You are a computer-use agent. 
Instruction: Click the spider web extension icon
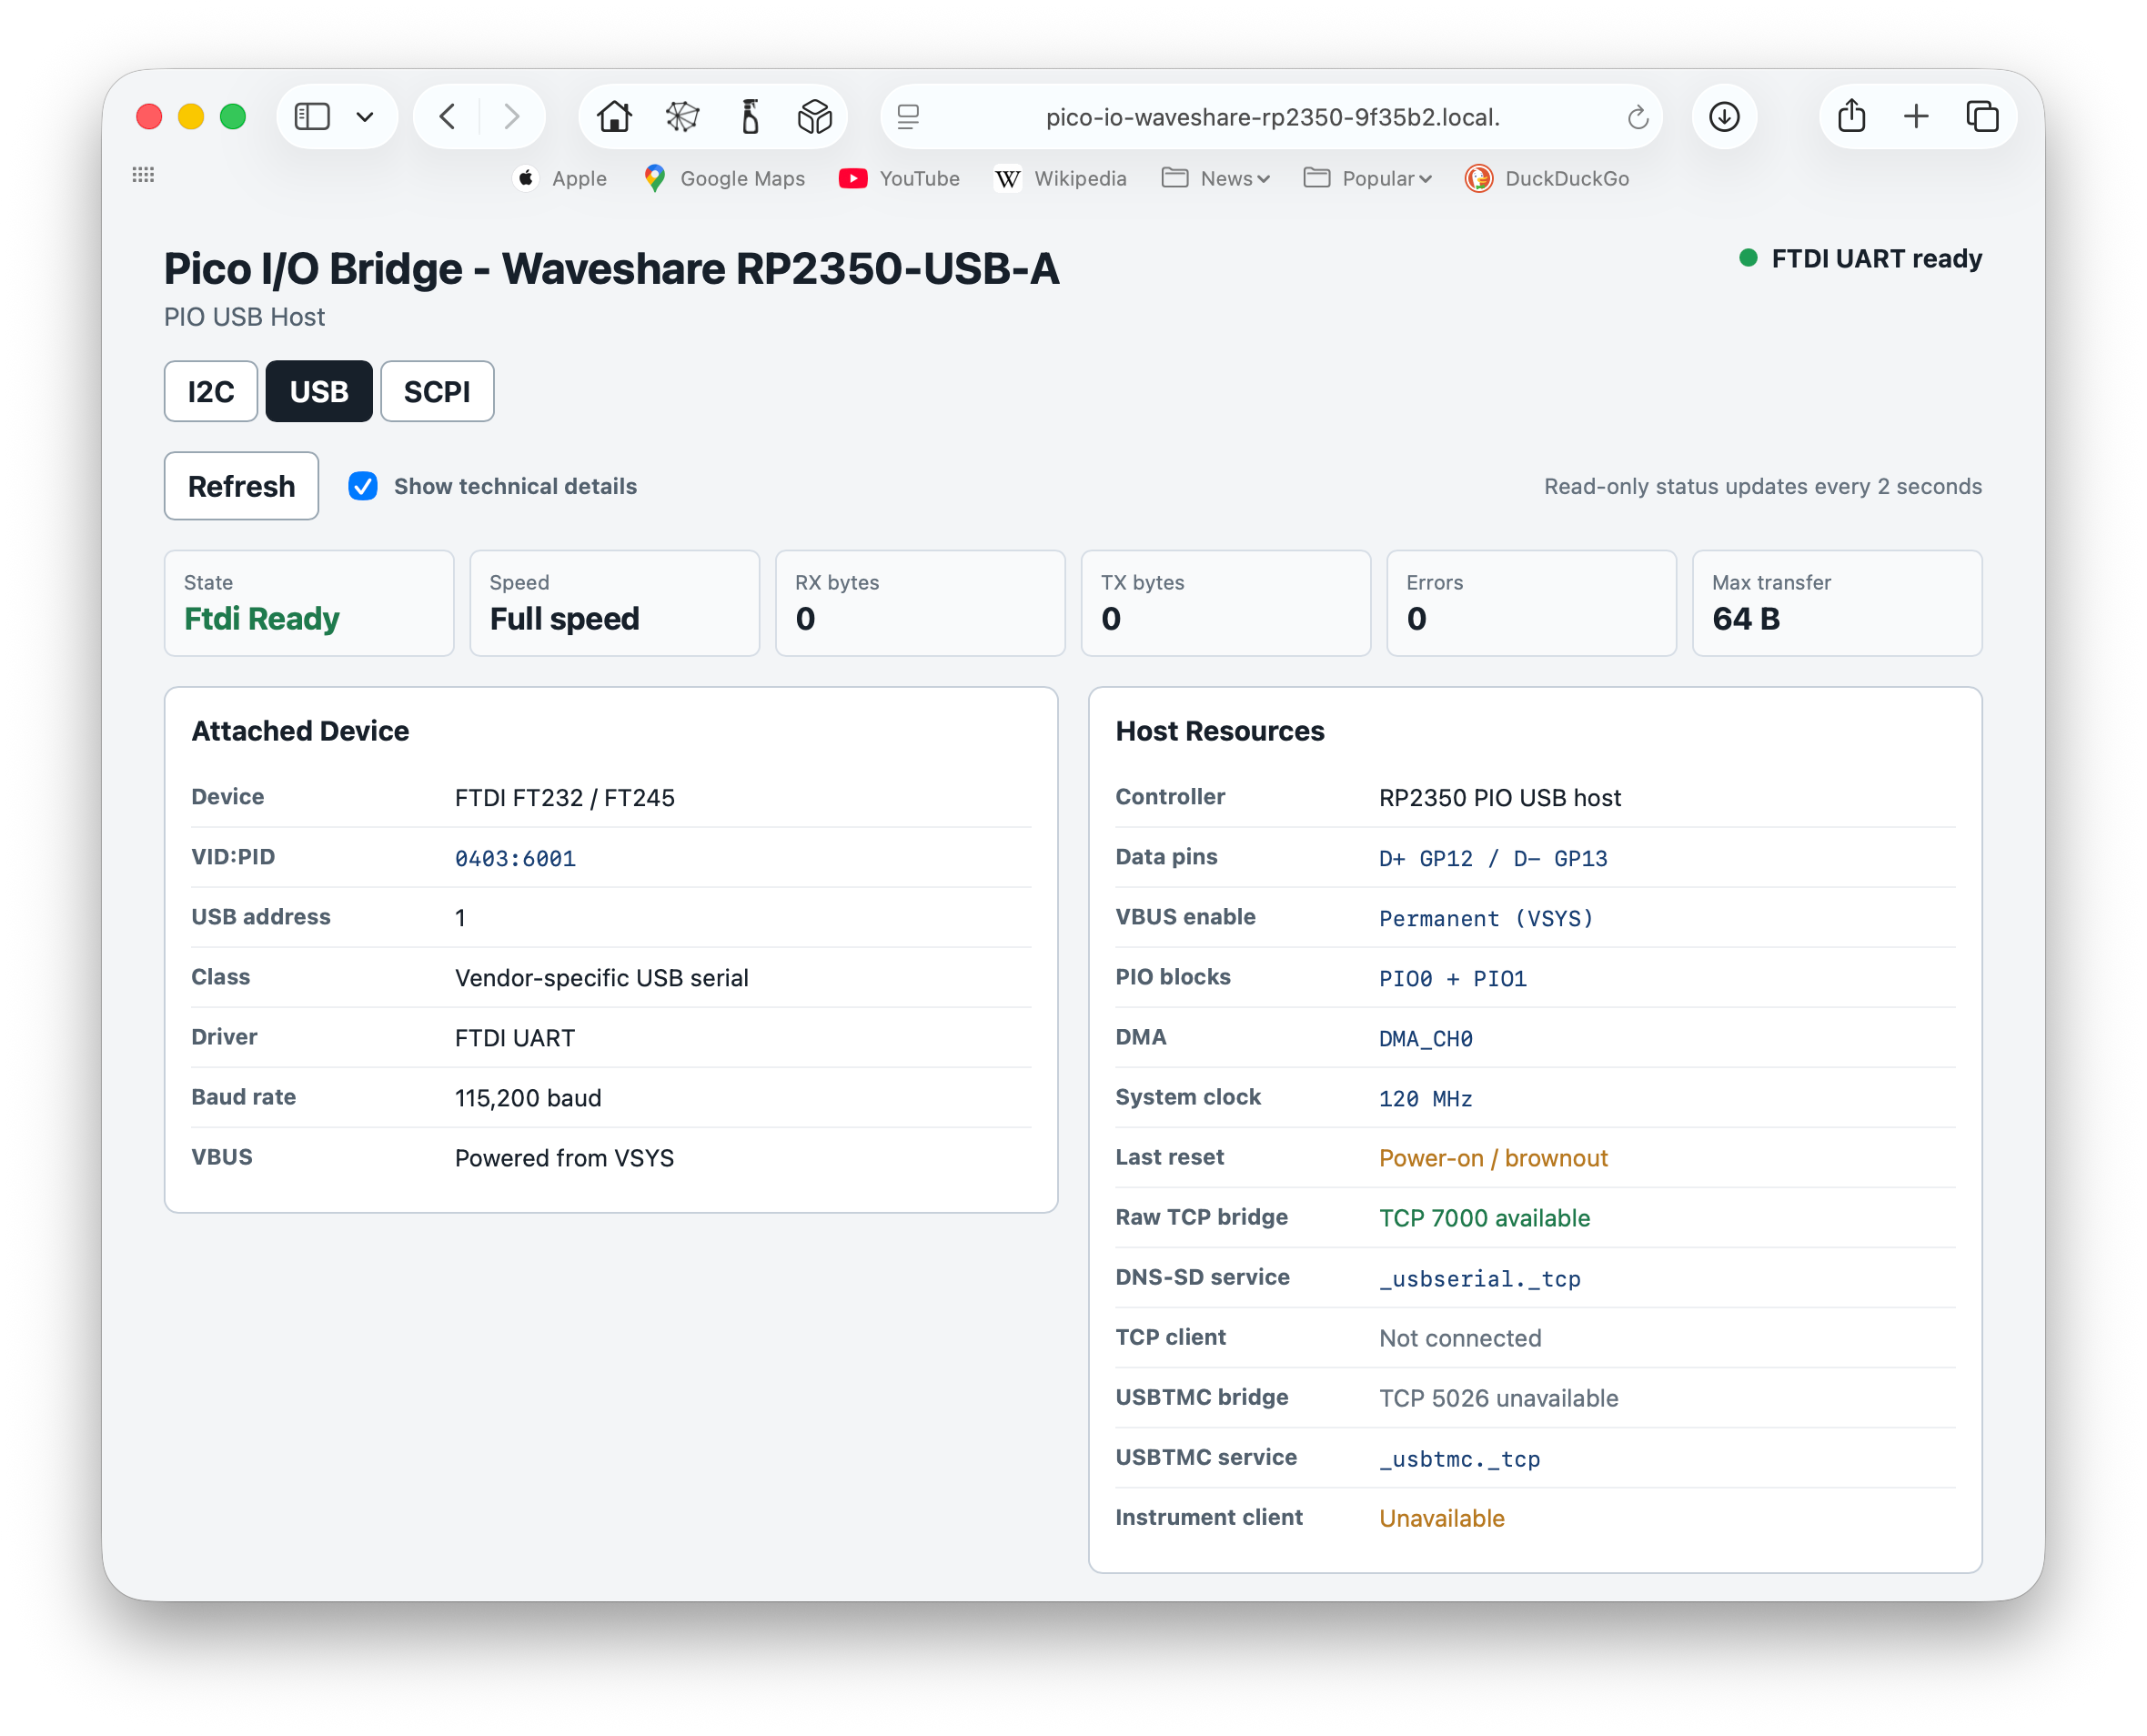click(x=682, y=117)
